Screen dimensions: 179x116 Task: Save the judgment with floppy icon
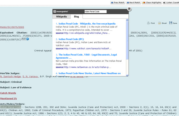(173, 23)
